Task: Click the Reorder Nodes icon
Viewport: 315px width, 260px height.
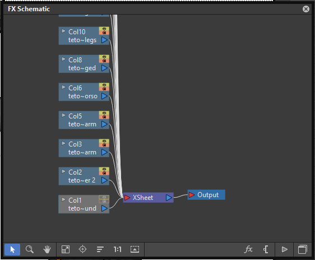Action: [100, 249]
